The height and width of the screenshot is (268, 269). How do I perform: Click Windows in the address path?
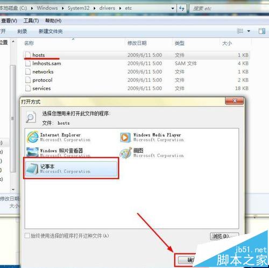coord(47,8)
